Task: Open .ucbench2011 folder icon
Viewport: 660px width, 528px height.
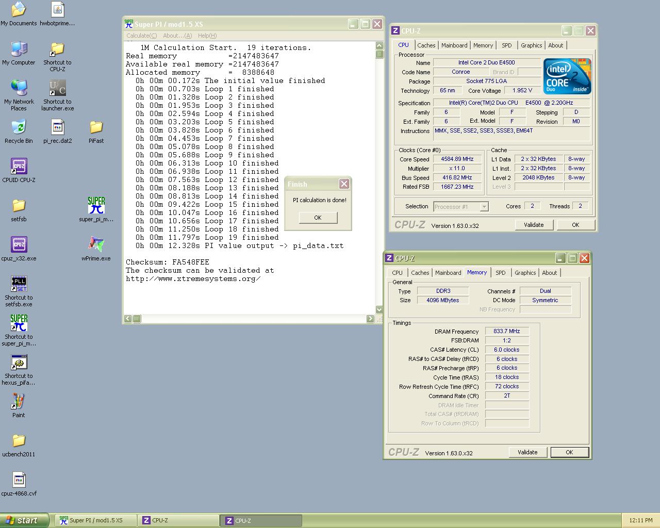Action: click(19, 445)
